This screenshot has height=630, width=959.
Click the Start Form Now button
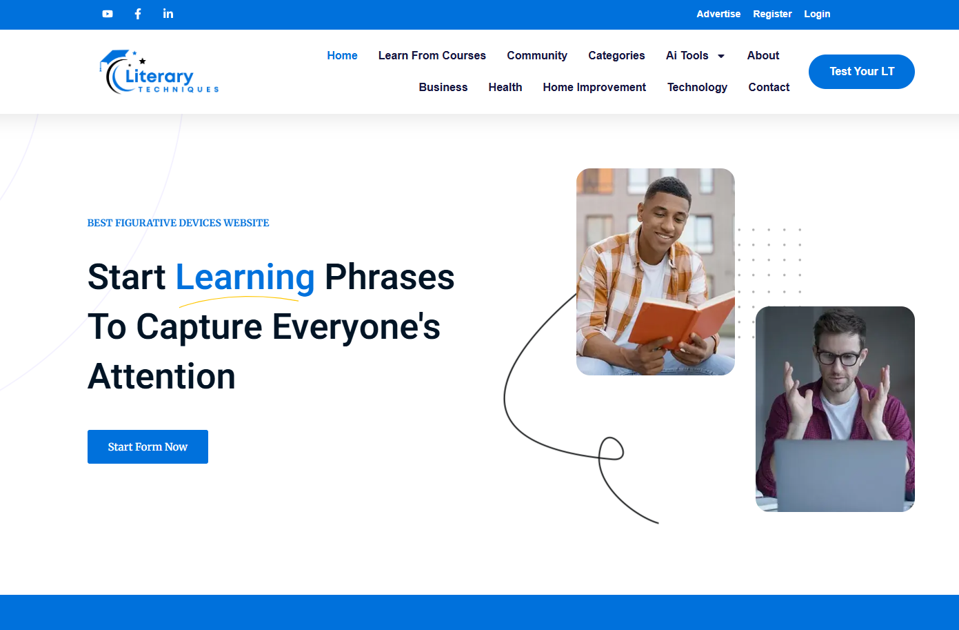point(148,447)
